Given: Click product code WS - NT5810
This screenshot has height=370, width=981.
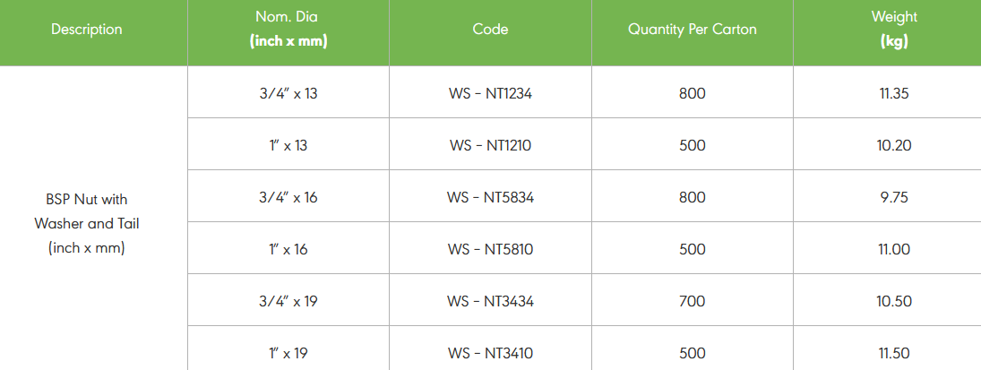Looking at the screenshot, I should (490, 249).
